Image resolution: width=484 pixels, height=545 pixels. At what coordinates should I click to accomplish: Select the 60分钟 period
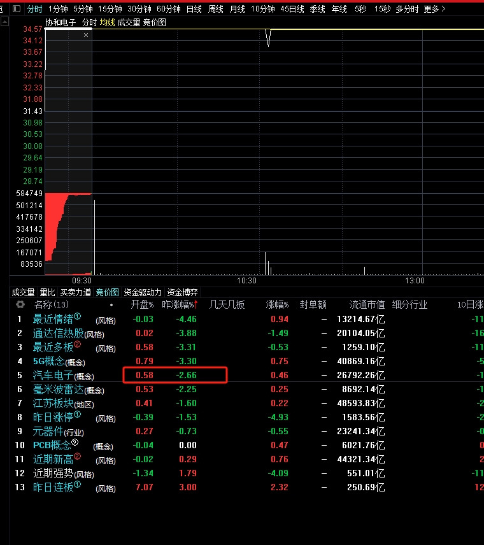168,9
